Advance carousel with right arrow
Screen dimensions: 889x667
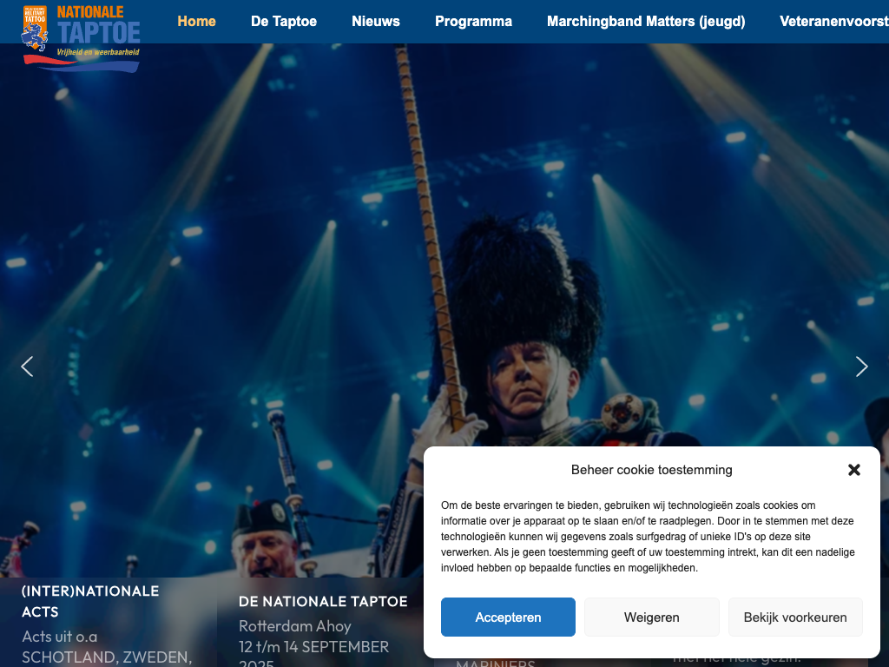[x=862, y=367]
